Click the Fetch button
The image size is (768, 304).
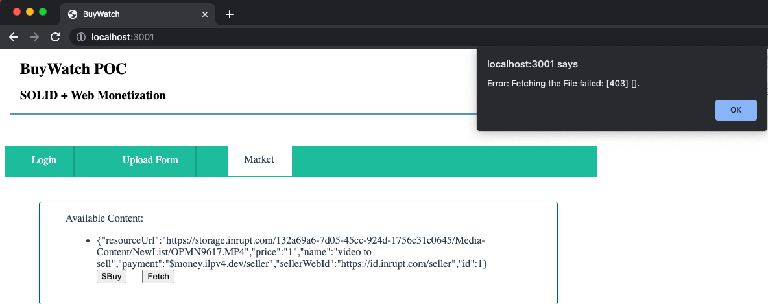coord(158,277)
